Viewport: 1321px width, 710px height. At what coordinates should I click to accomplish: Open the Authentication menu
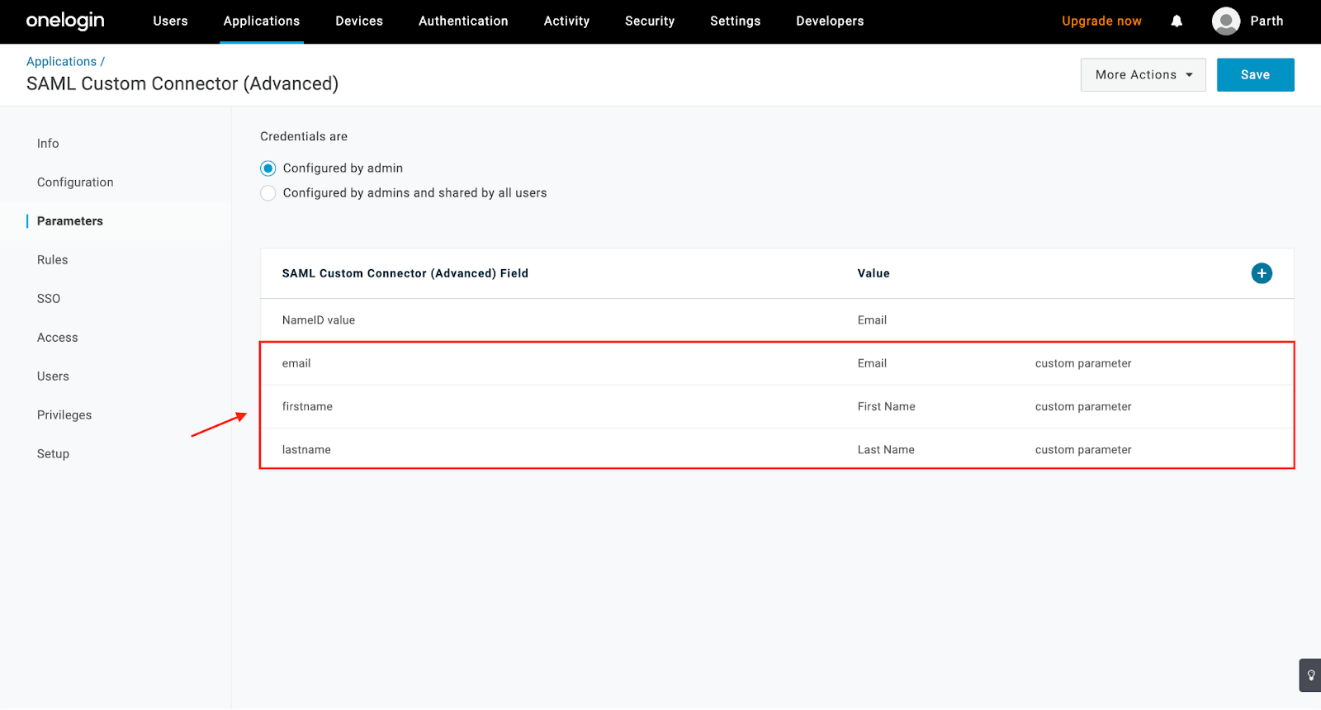coord(463,21)
